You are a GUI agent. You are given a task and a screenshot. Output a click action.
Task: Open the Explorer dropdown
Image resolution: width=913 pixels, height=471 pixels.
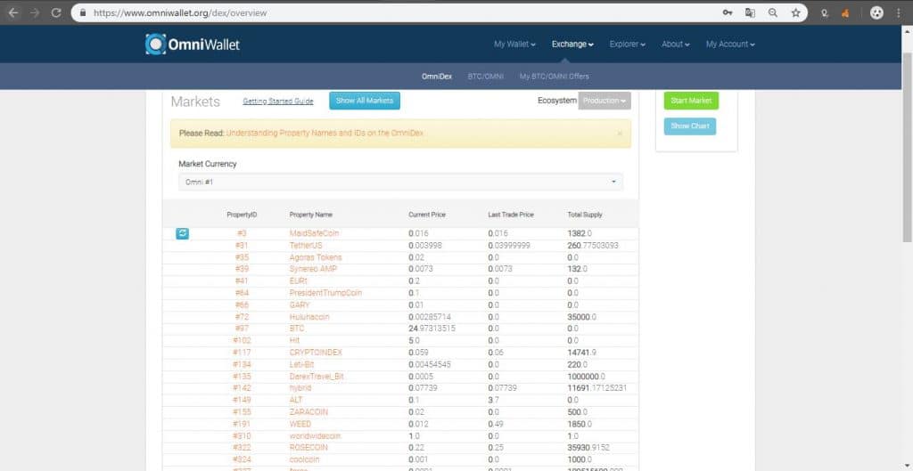(x=627, y=45)
